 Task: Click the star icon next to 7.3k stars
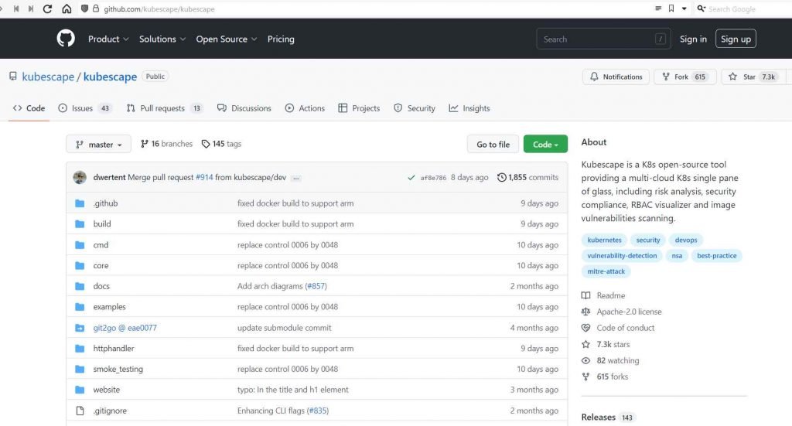pos(586,344)
